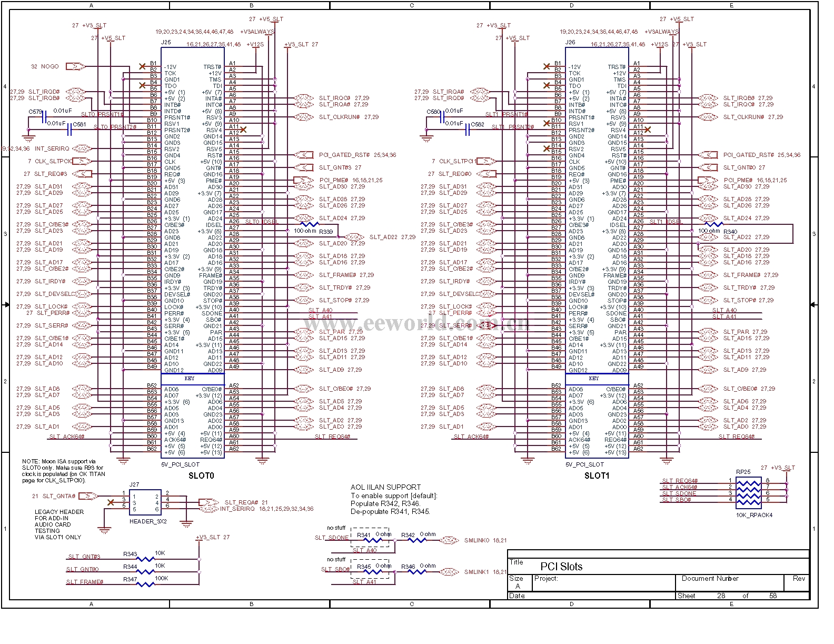The width and height of the screenshot is (834, 644).
Task: Click the SLOT0 label
Action: pyautogui.click(x=201, y=476)
